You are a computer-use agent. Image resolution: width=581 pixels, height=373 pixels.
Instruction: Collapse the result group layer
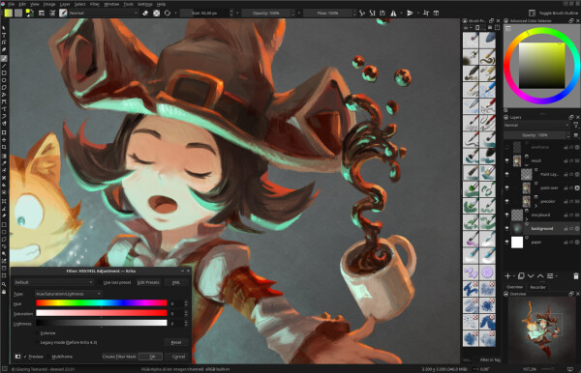pyautogui.click(x=527, y=165)
